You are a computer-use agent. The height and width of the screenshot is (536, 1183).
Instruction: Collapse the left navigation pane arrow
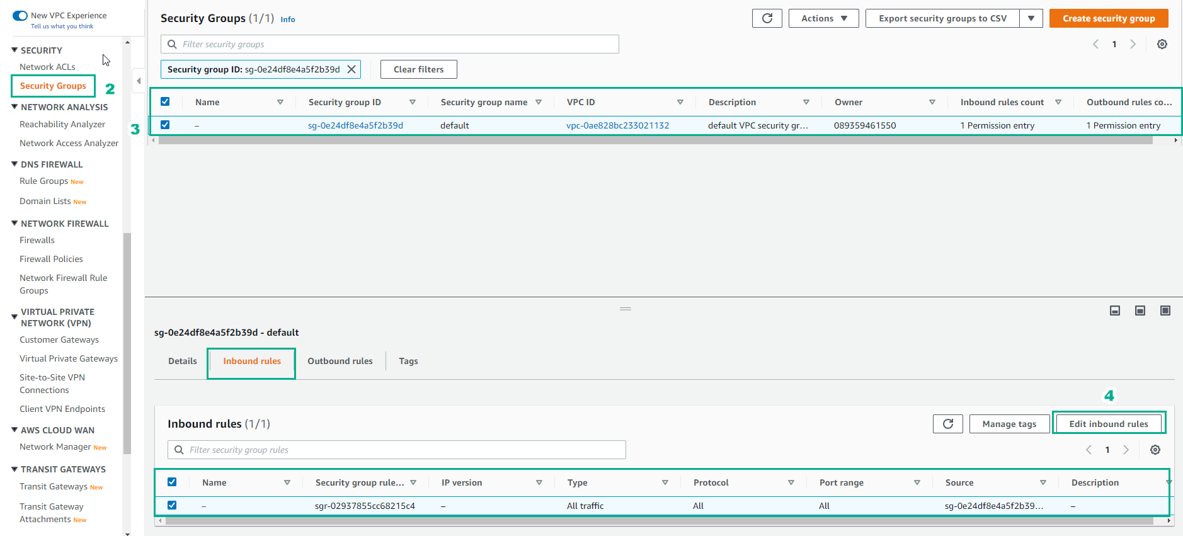tap(139, 81)
